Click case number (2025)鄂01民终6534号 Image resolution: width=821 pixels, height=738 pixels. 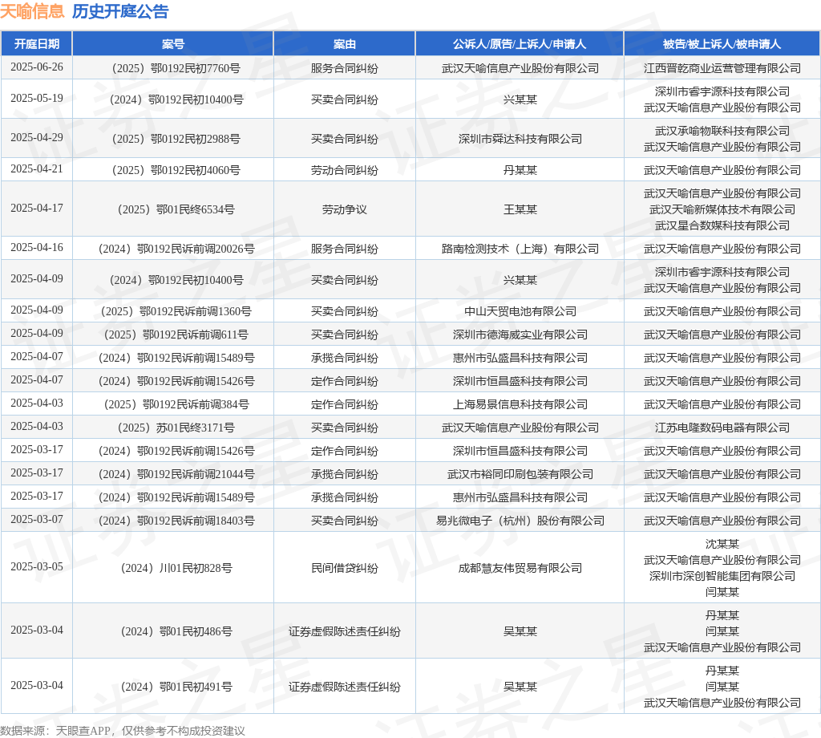176,209
